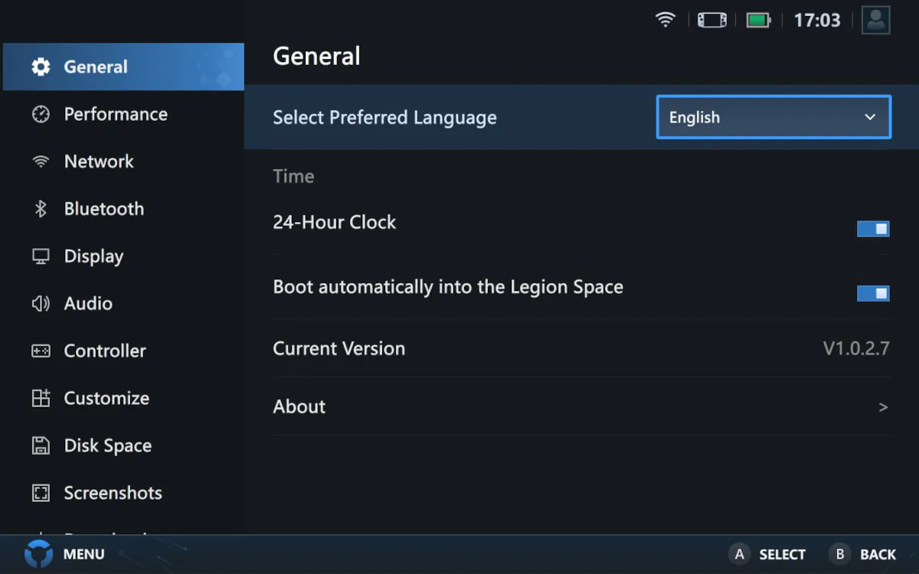
Task: Open the user profile avatar
Action: pos(875,20)
